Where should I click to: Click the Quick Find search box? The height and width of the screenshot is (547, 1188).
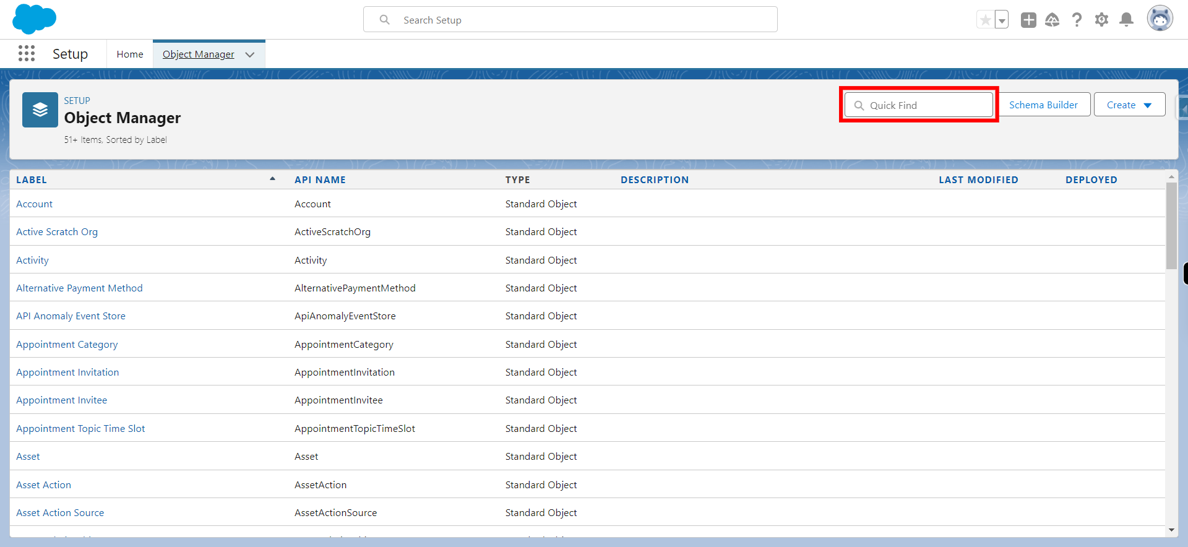coord(919,105)
